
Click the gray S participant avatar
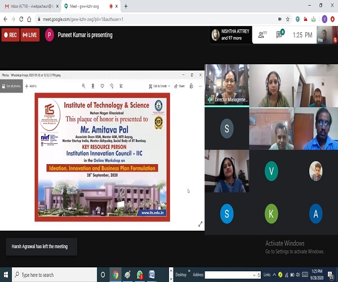(227, 129)
